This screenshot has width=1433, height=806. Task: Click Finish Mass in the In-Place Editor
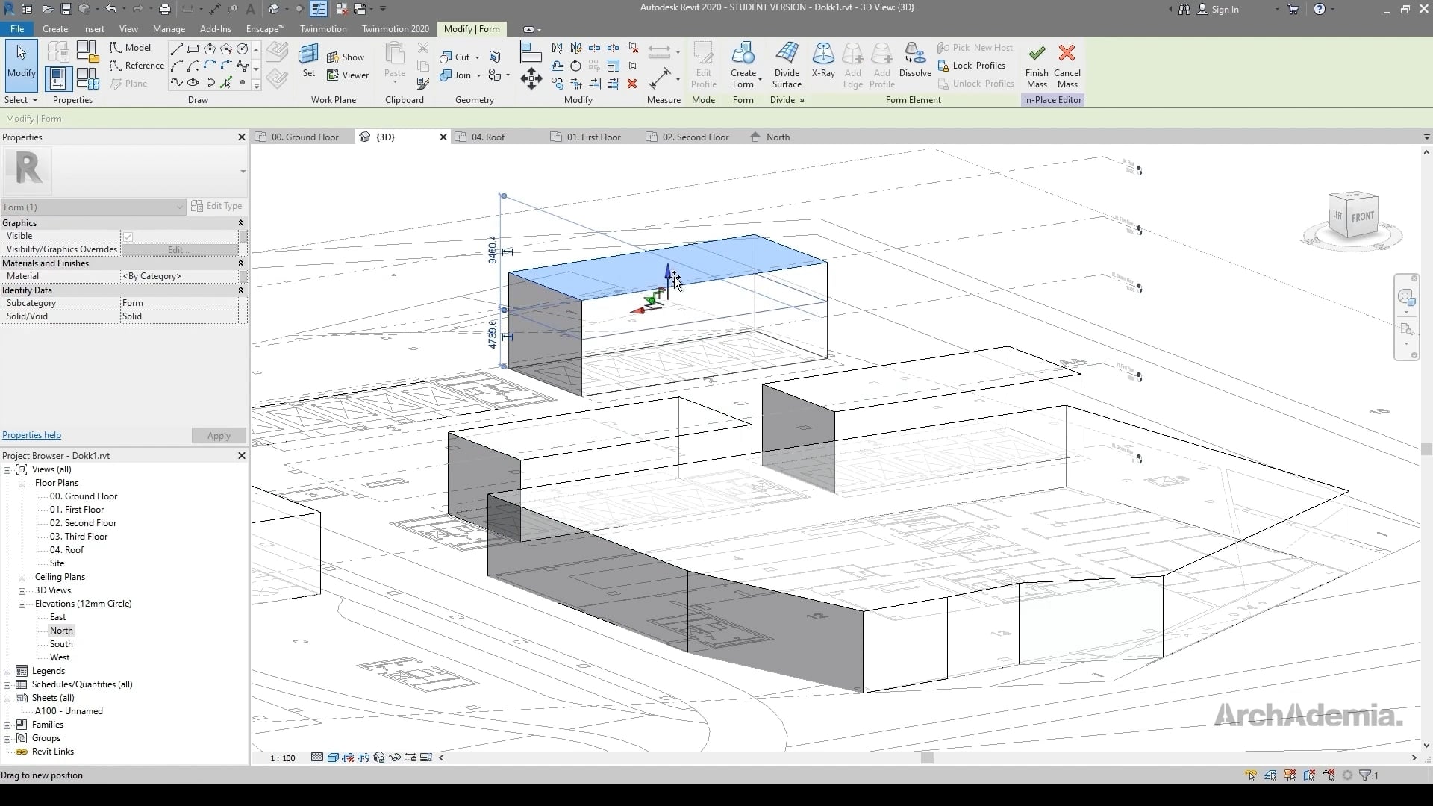coord(1037,66)
